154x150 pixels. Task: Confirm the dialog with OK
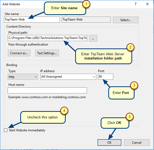pyautogui.click(x=109, y=143)
